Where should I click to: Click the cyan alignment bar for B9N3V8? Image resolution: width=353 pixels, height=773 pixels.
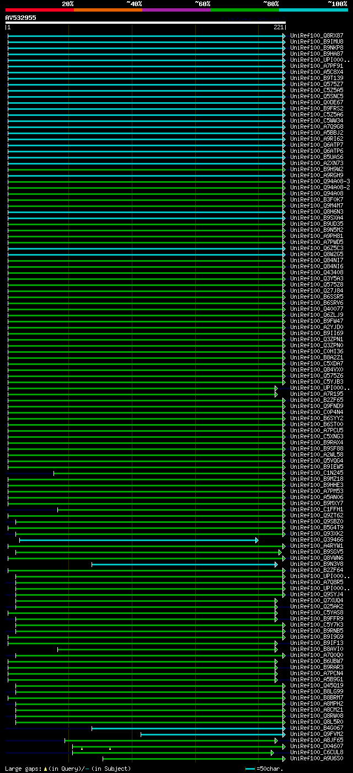(184, 564)
